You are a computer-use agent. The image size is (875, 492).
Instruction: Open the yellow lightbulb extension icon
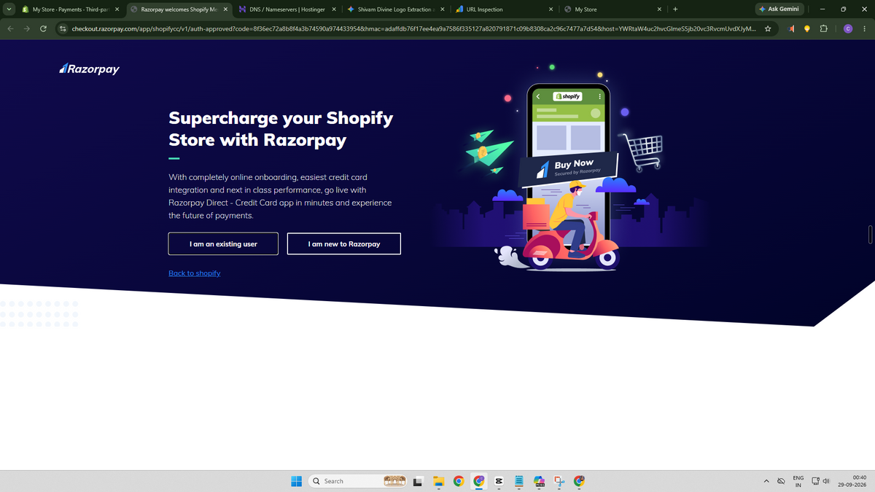click(x=807, y=28)
